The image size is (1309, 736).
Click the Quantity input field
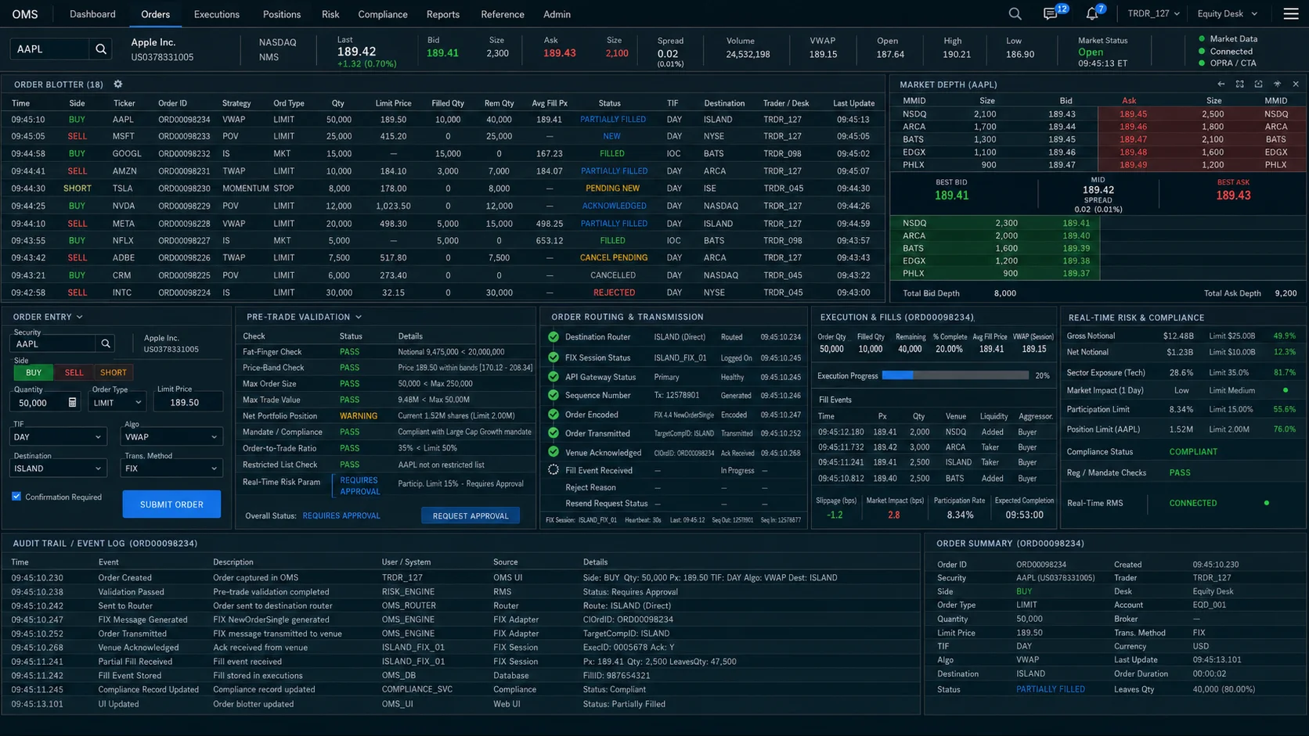point(45,402)
